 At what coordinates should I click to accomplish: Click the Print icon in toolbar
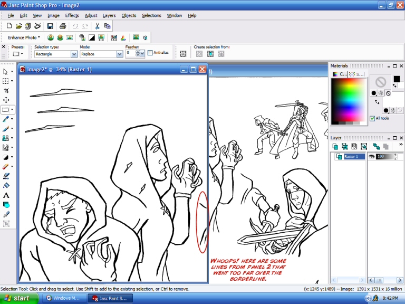click(63, 26)
